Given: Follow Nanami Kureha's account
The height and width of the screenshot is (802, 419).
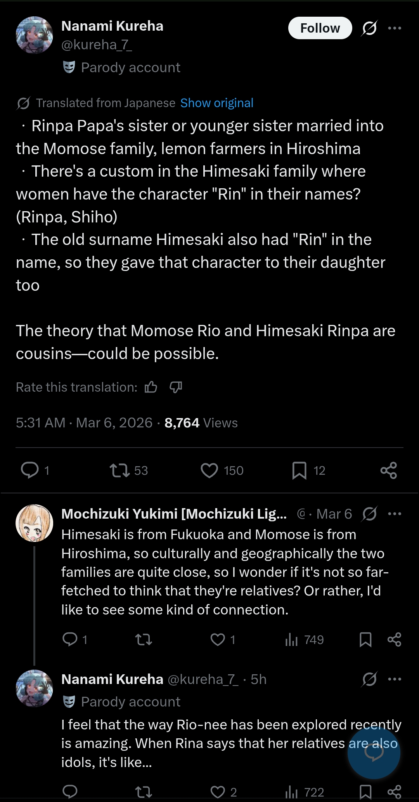Looking at the screenshot, I should tap(320, 28).
